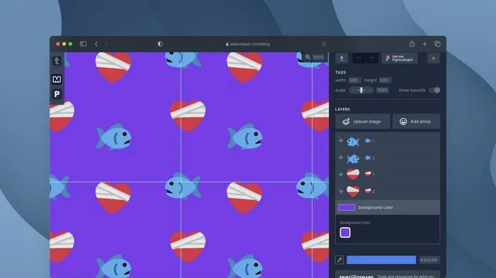Click purple swatch in background color row
The image size is (496, 278).
346,207
